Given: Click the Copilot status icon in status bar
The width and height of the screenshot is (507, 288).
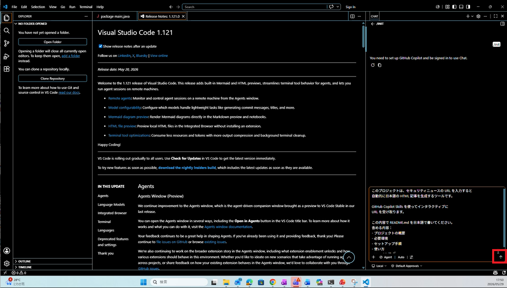Looking at the screenshot, I should pos(495,273).
